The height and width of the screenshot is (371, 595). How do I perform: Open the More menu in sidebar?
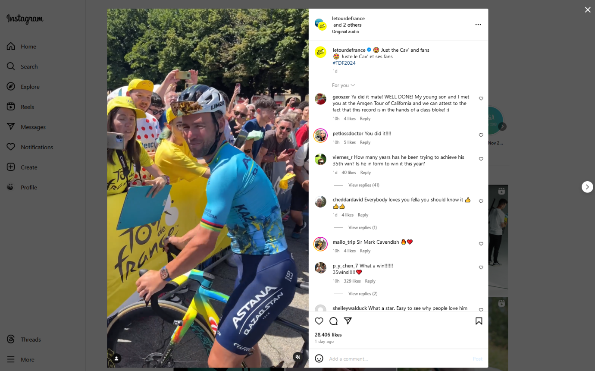27,359
